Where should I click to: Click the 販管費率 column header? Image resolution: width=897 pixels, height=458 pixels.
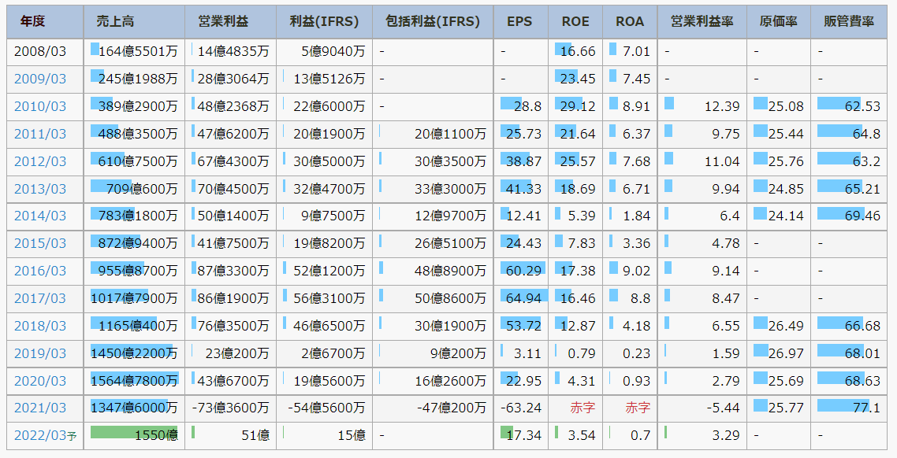click(x=849, y=22)
